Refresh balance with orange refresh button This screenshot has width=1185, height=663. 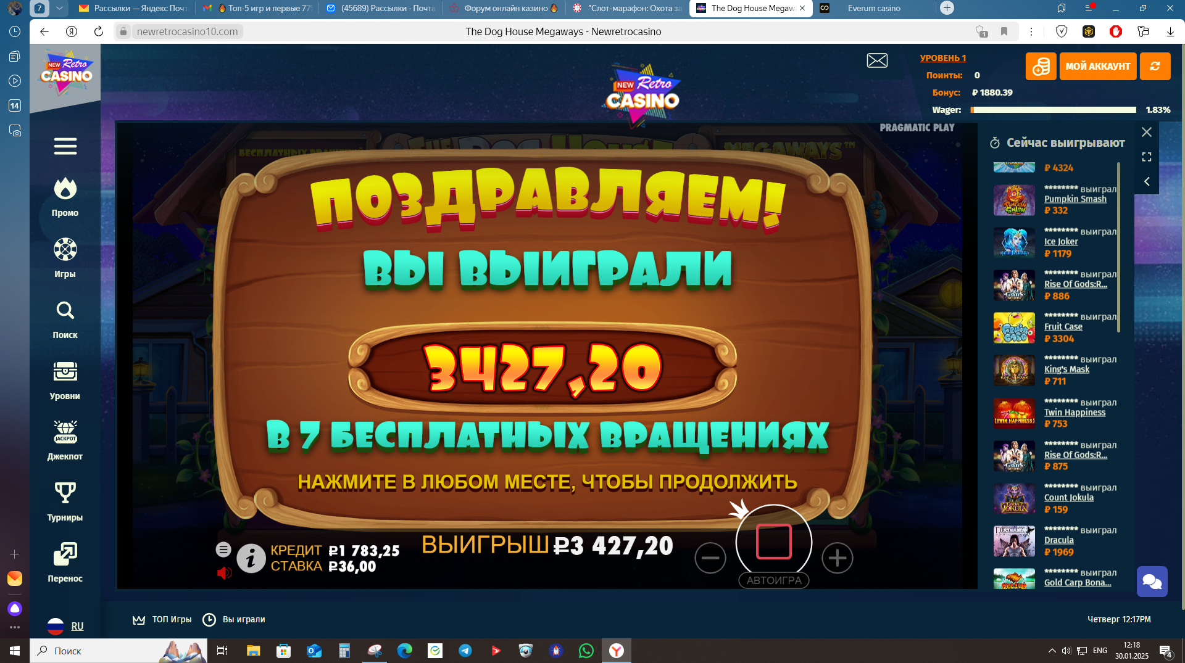point(1155,66)
